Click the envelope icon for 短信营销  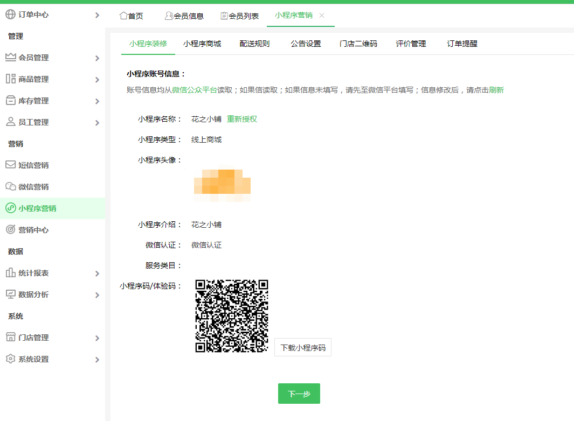coord(10,165)
